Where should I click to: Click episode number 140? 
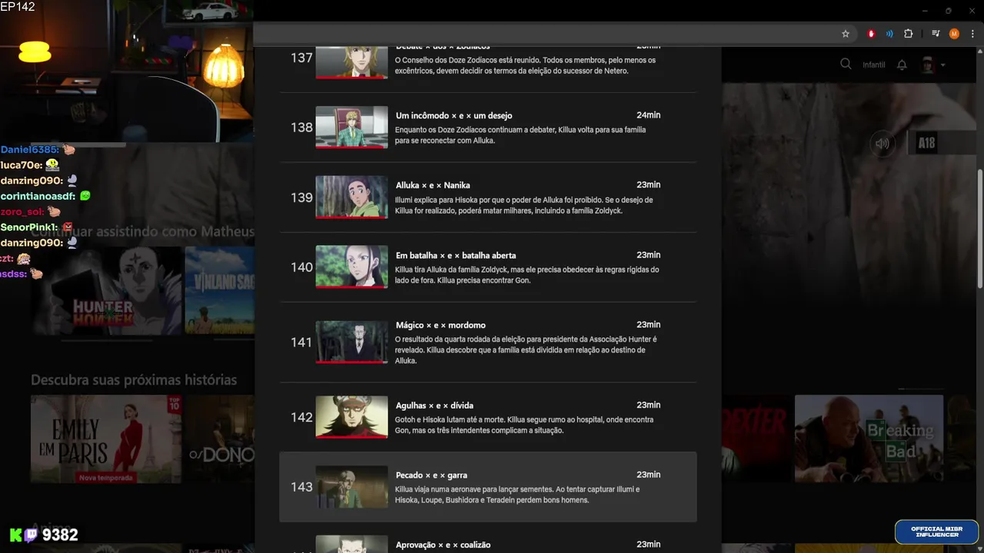[x=301, y=267]
